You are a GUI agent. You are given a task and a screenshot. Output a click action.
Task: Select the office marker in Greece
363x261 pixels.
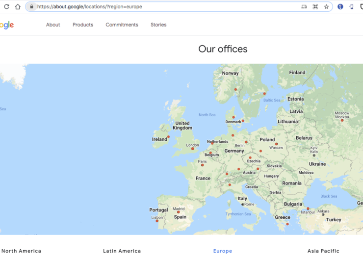[287, 224]
